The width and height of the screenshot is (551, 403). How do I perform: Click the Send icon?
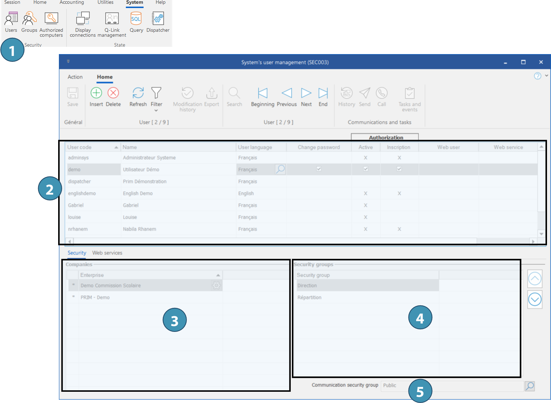pyautogui.click(x=365, y=93)
